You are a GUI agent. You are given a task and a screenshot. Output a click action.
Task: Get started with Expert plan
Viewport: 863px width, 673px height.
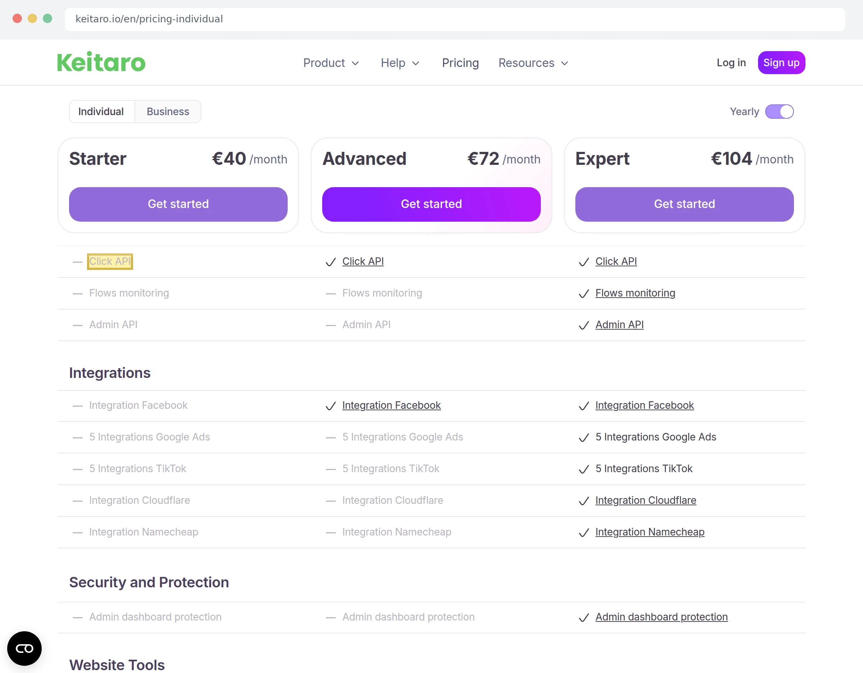pos(684,204)
